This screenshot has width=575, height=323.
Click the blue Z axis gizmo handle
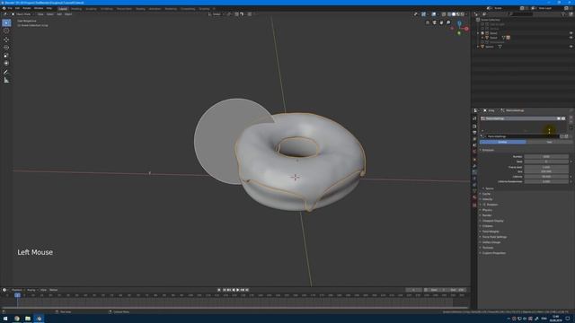click(x=459, y=23)
